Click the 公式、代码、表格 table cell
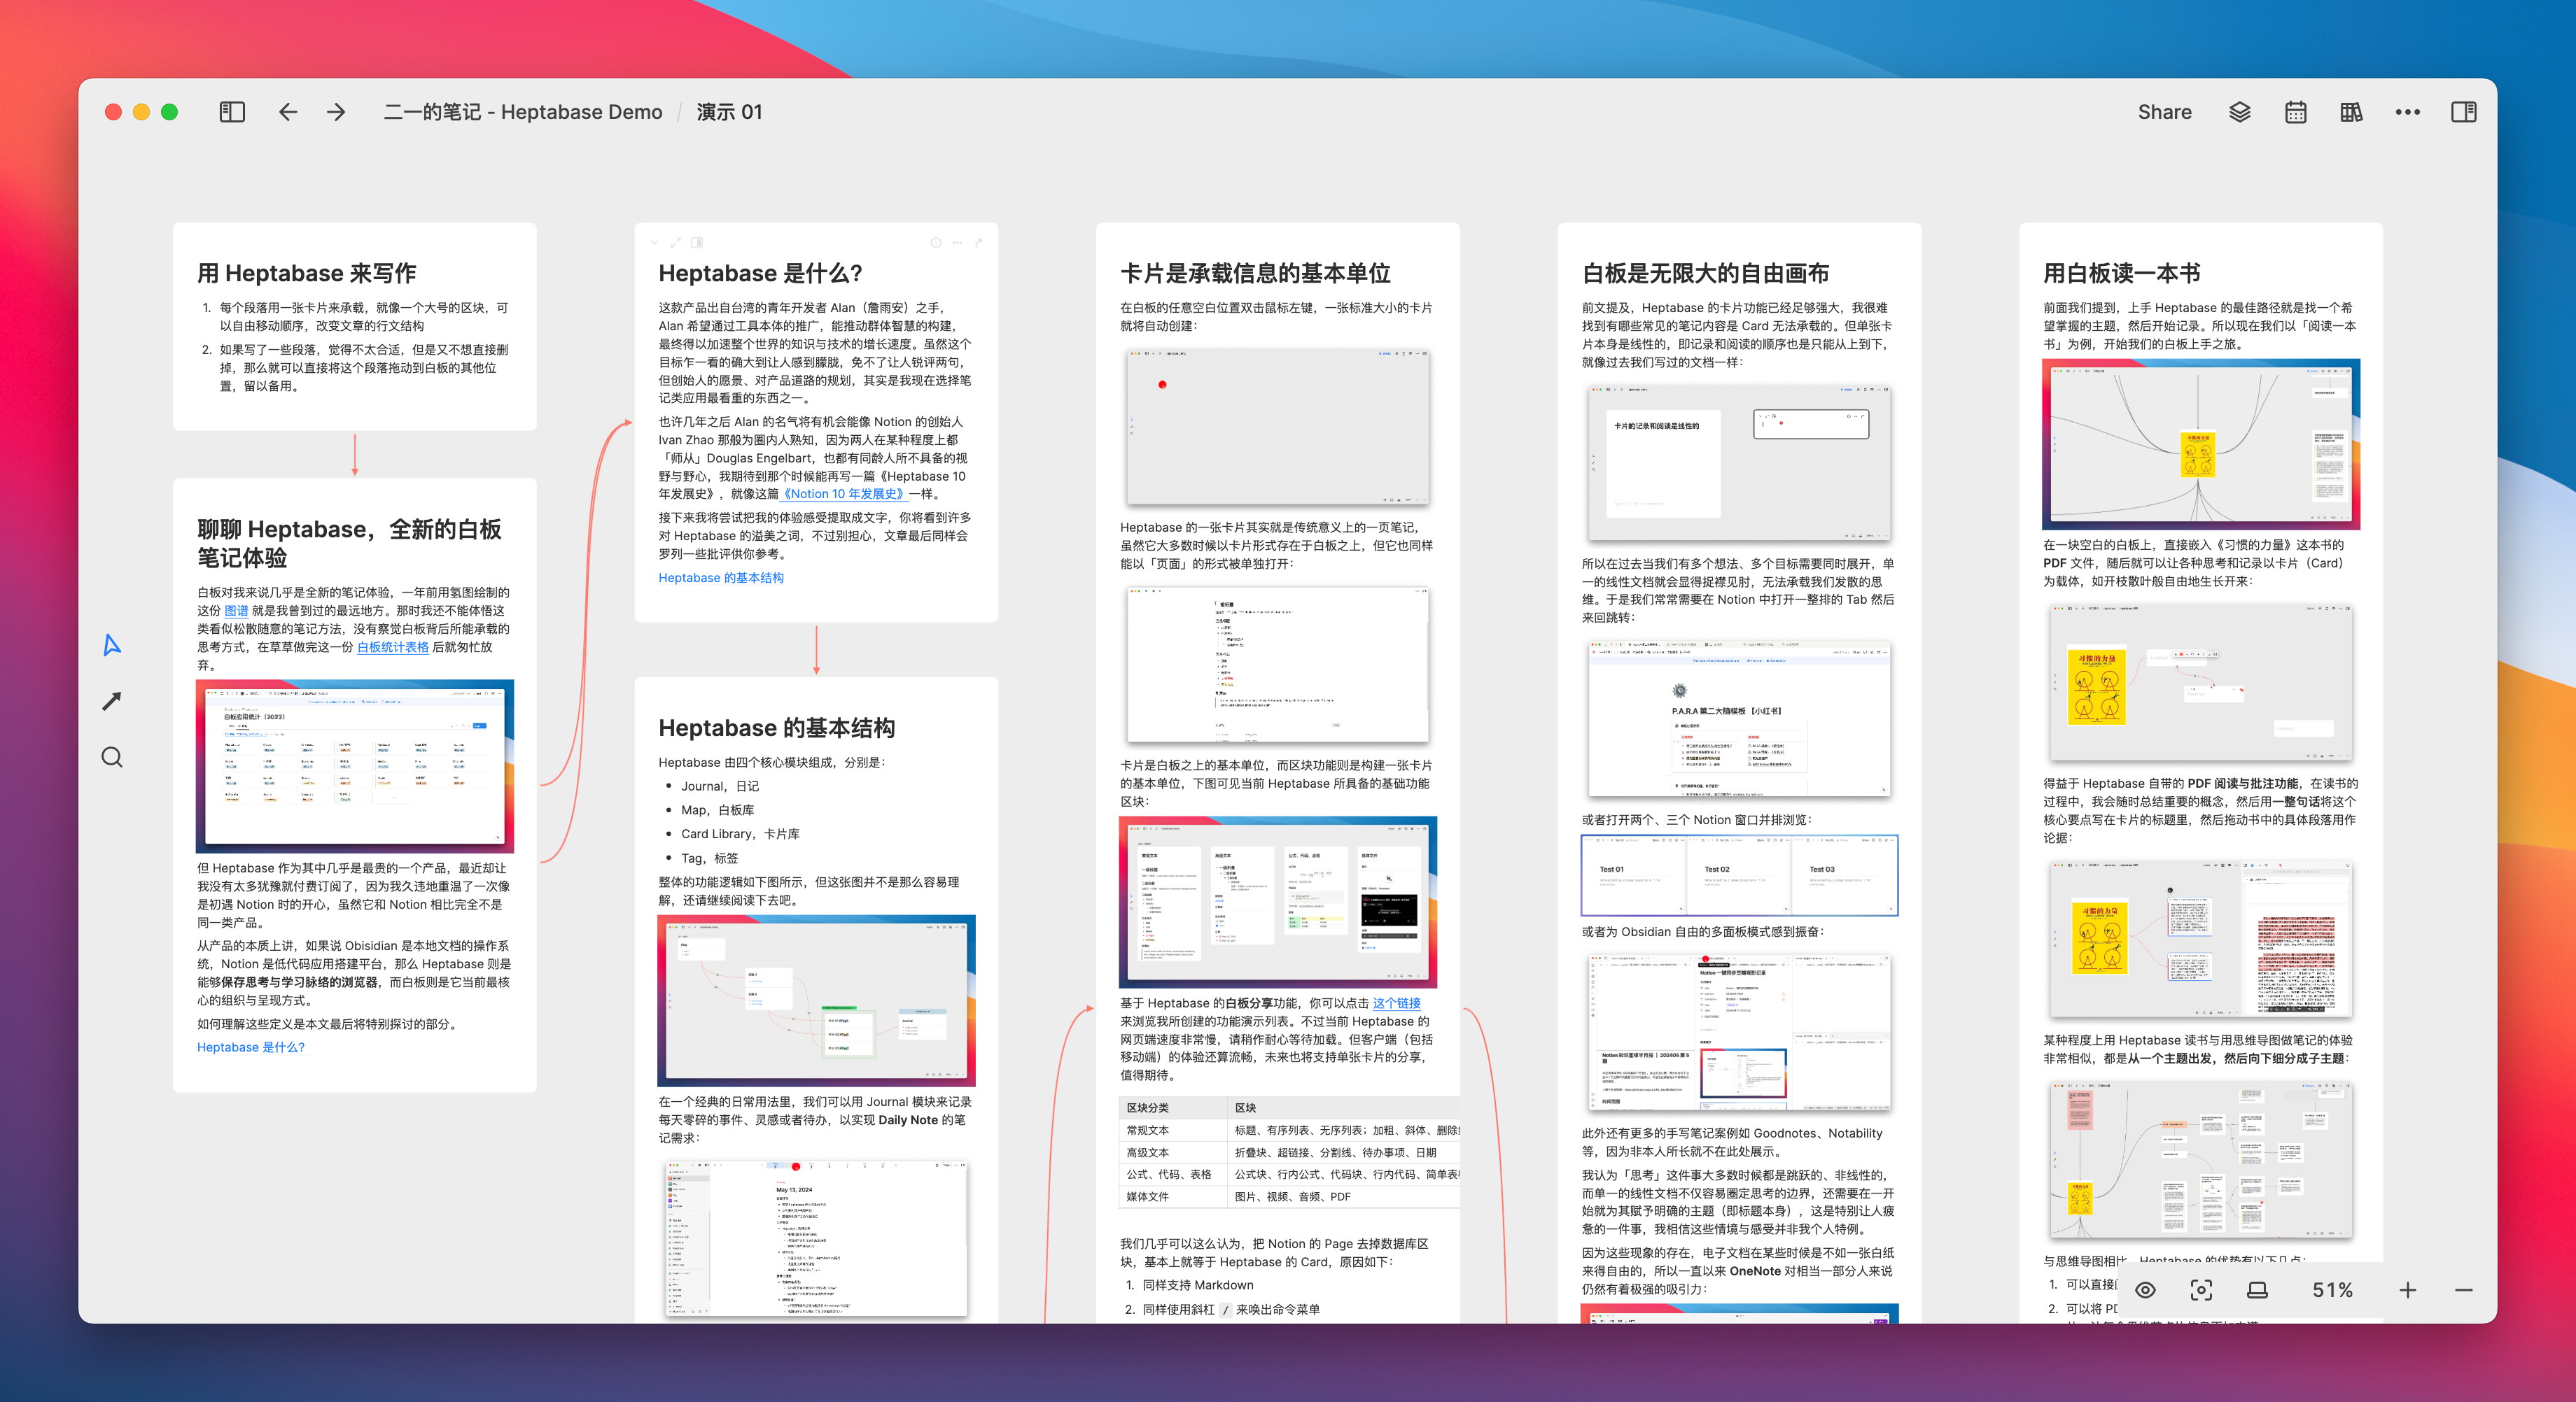Viewport: 2576px width, 1402px height. [x=1173, y=1174]
